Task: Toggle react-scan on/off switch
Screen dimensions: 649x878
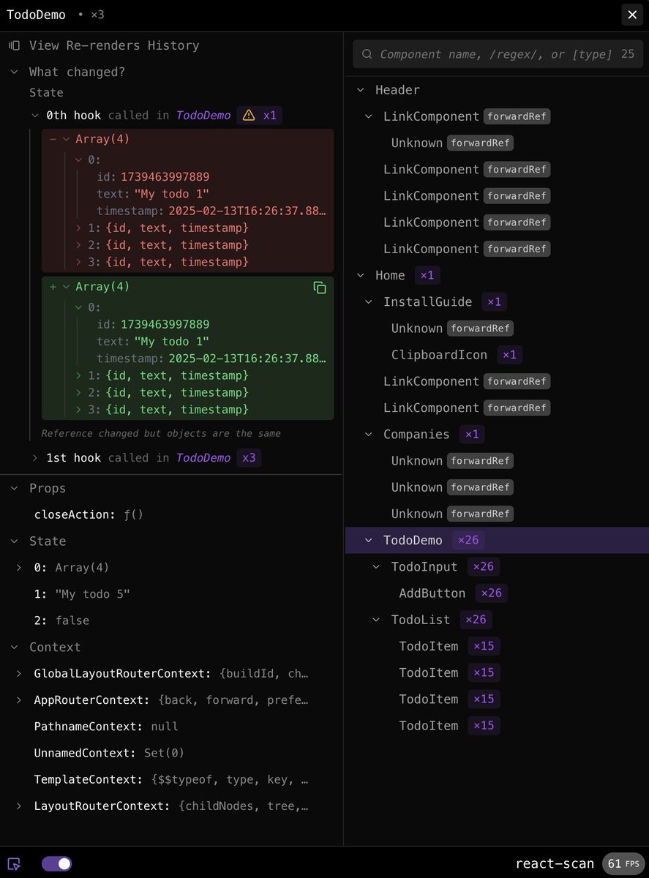Action: pos(56,863)
